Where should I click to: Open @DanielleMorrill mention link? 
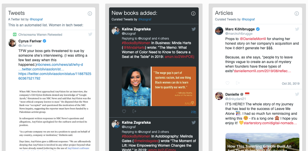coord(253,39)
